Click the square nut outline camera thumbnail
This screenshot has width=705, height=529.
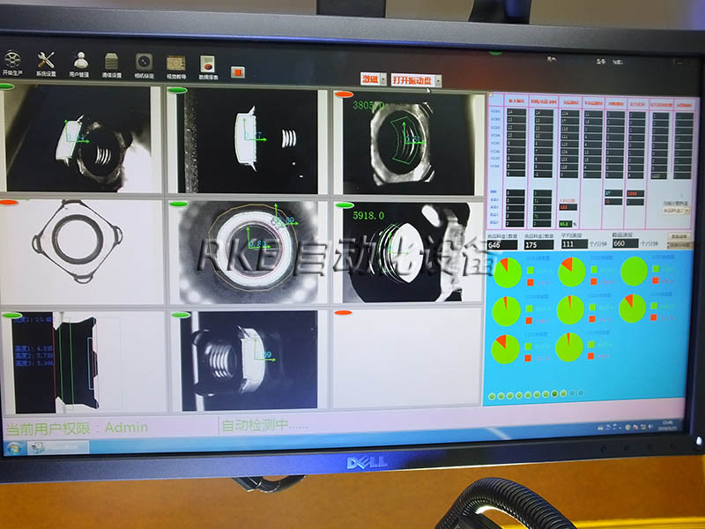[x=83, y=251]
